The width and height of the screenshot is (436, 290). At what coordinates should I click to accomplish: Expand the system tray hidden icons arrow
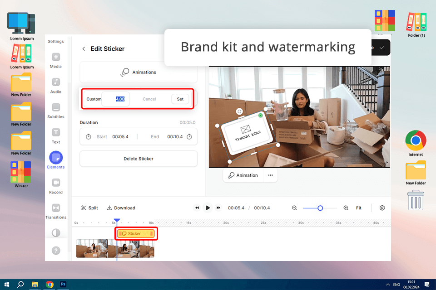[x=388, y=285]
